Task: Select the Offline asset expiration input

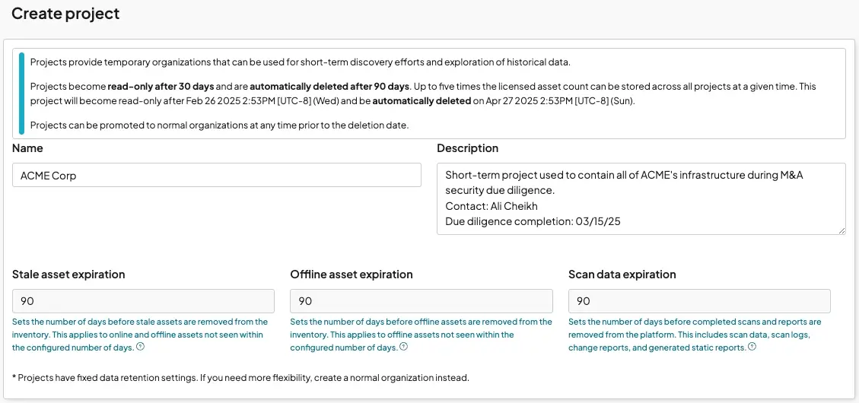Action: 421,301
